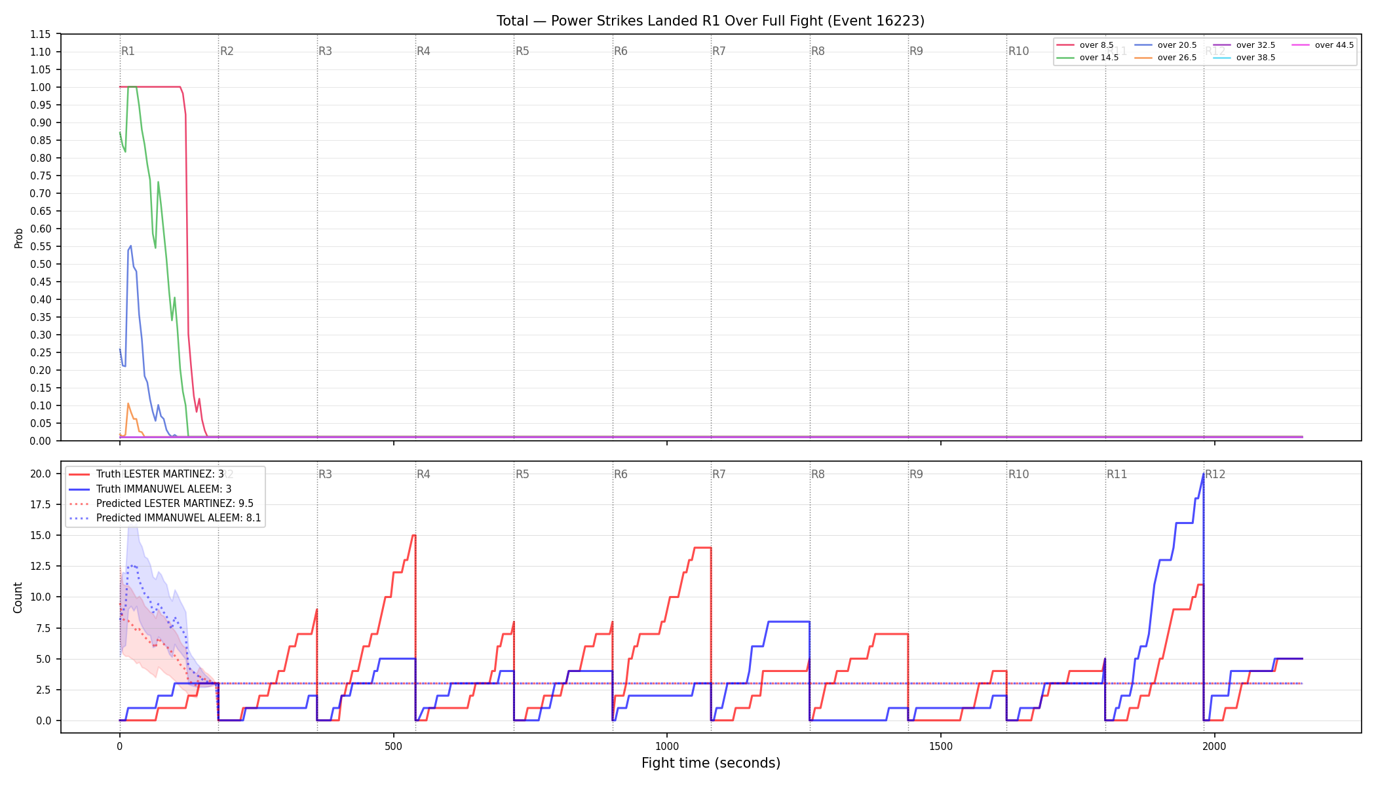Click the '7.5' tick on the Count axis
The height and width of the screenshot is (786, 1376).
pyautogui.click(x=43, y=629)
